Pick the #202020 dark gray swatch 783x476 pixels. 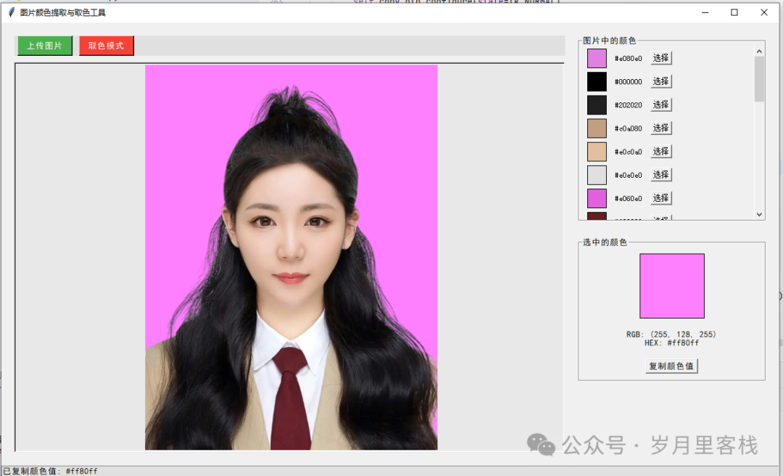pyautogui.click(x=597, y=104)
